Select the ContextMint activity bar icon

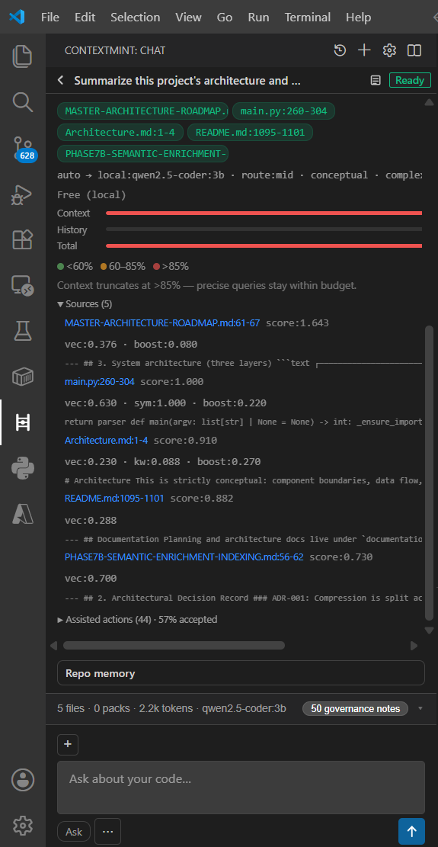pyautogui.click(x=23, y=423)
